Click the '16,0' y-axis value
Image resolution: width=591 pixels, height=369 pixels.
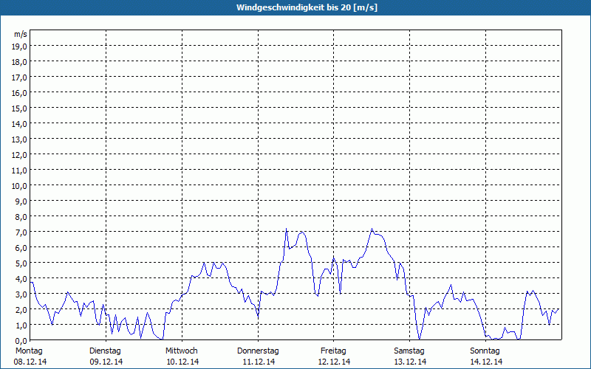(20, 93)
